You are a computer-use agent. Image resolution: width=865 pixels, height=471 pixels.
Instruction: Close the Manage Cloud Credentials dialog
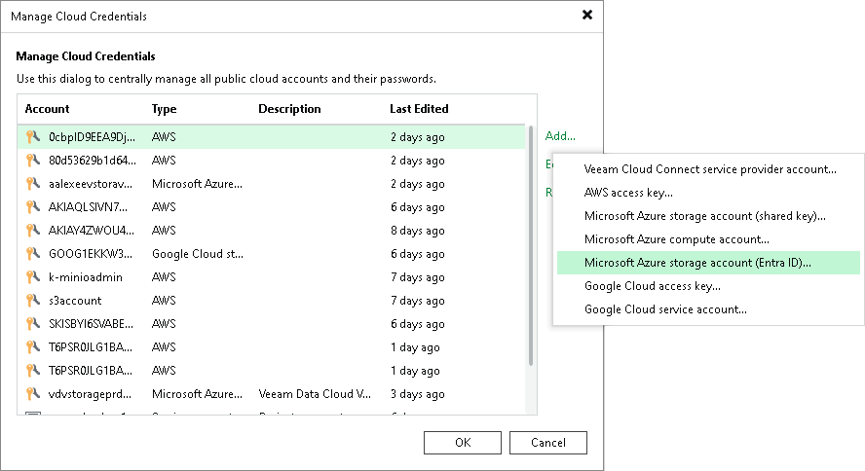587,15
